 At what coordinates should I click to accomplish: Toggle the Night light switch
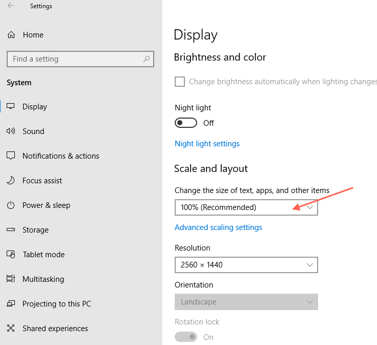pos(186,123)
